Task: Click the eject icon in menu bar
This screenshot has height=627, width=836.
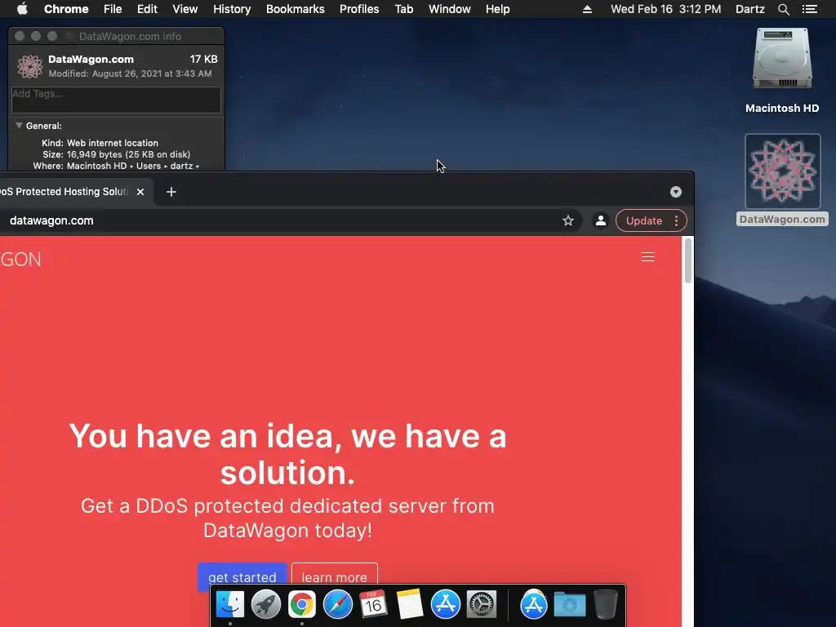Action: (x=587, y=9)
